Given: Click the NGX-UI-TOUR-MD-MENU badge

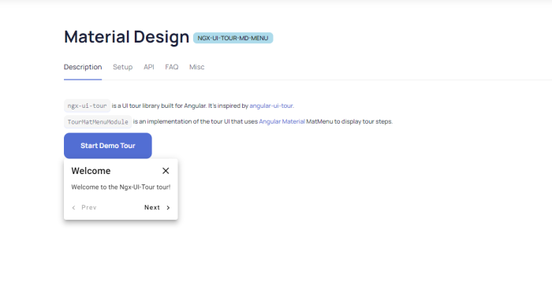Looking at the screenshot, I should [x=233, y=38].
